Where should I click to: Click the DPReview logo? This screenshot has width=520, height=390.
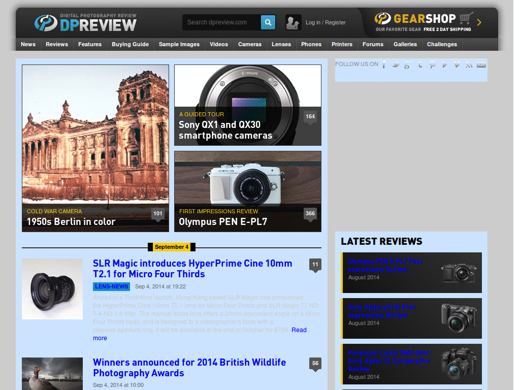coord(85,22)
